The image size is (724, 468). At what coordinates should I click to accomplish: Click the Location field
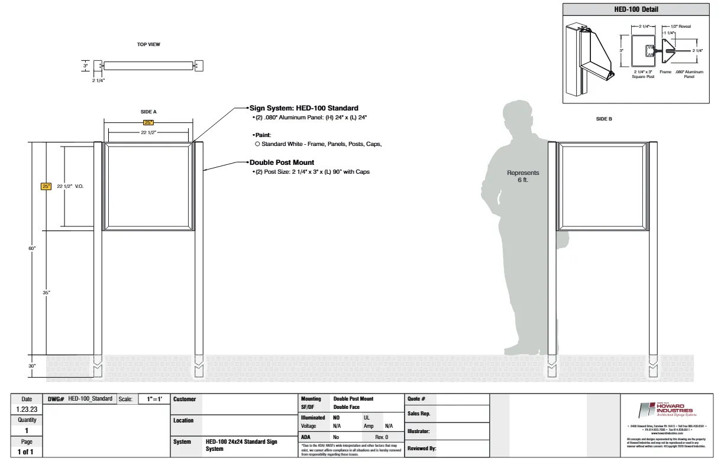pos(235,425)
